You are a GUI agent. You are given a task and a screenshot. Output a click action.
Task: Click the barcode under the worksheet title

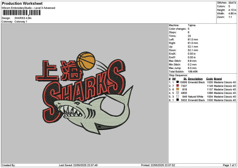21,13
